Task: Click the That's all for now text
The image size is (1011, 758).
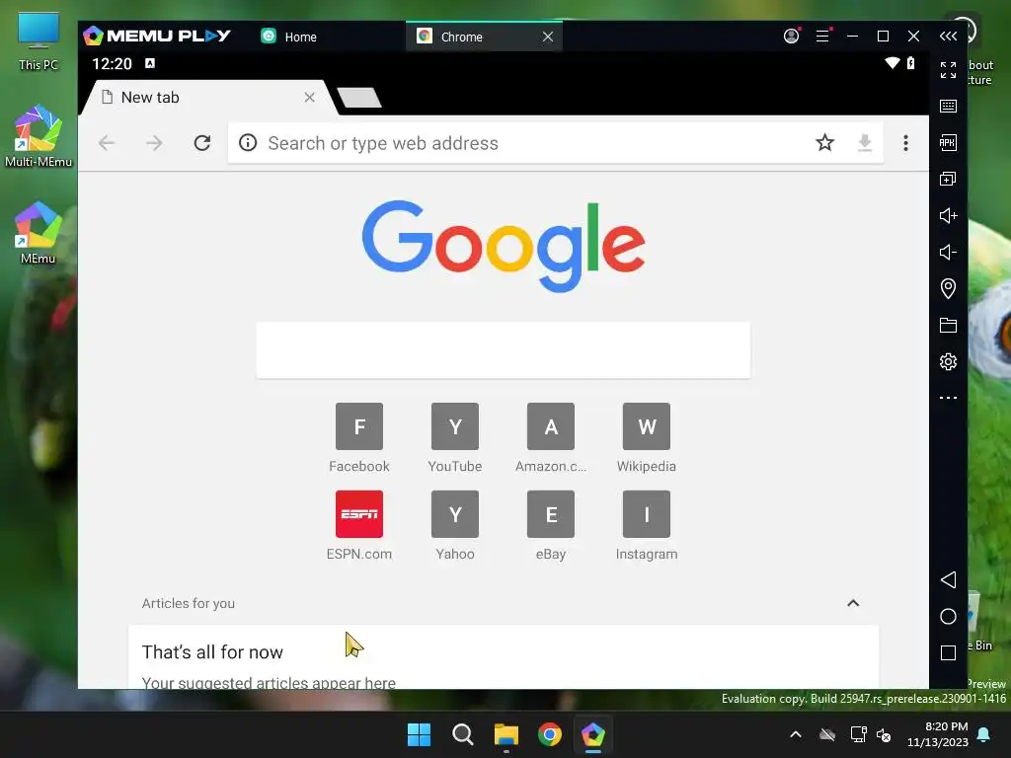Action: (x=212, y=651)
